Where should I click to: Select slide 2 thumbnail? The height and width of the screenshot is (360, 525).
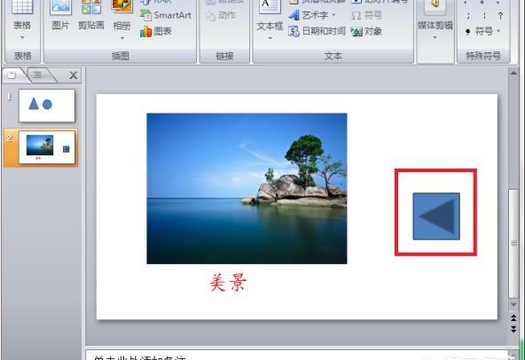coord(47,147)
